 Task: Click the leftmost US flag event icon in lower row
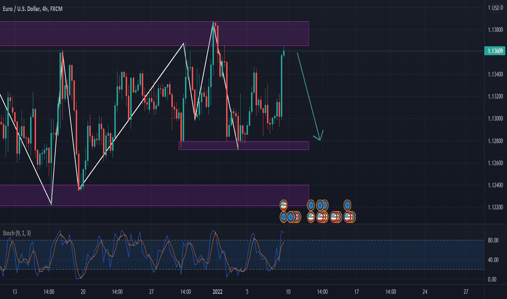click(311, 217)
